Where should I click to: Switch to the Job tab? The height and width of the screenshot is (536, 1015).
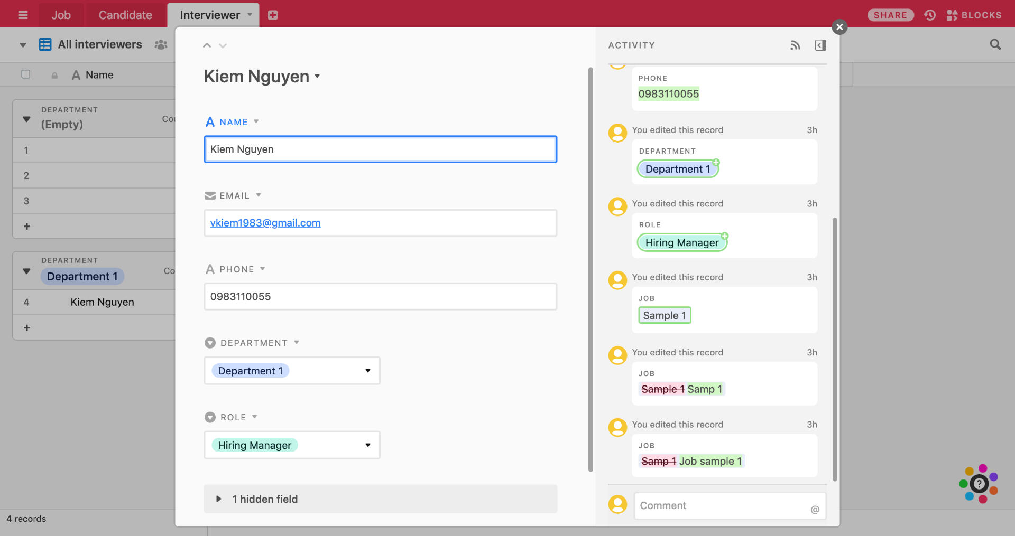(x=61, y=15)
